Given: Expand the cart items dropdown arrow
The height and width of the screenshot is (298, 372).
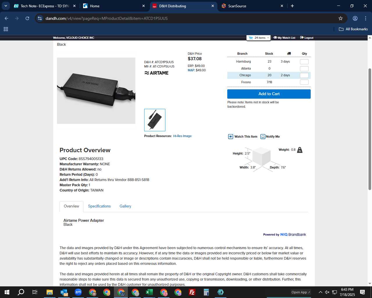Looking at the screenshot, I should [x=268, y=38].
